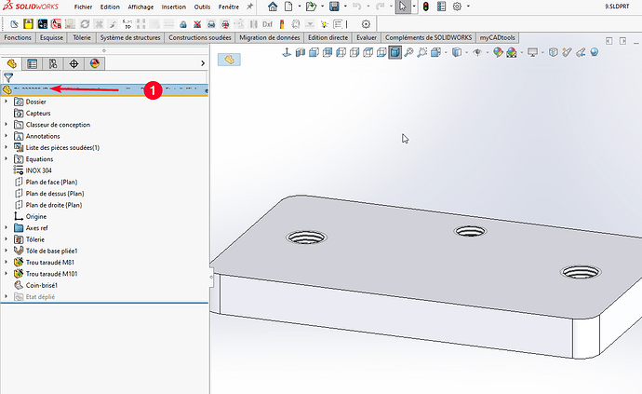Click the View Orientation axis icon
The height and width of the screenshot is (394, 642).
(x=287, y=52)
